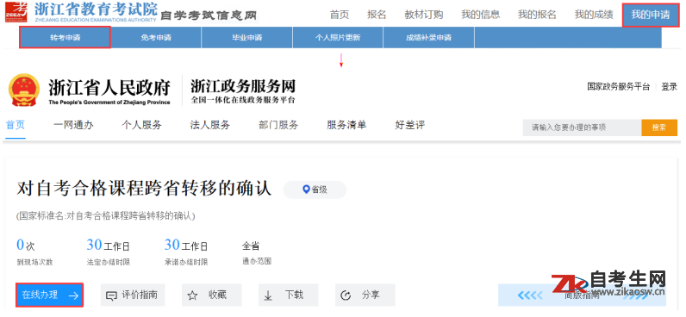686x317 pixels.
Task: Click the 省级 level badge
Action: click(315, 190)
